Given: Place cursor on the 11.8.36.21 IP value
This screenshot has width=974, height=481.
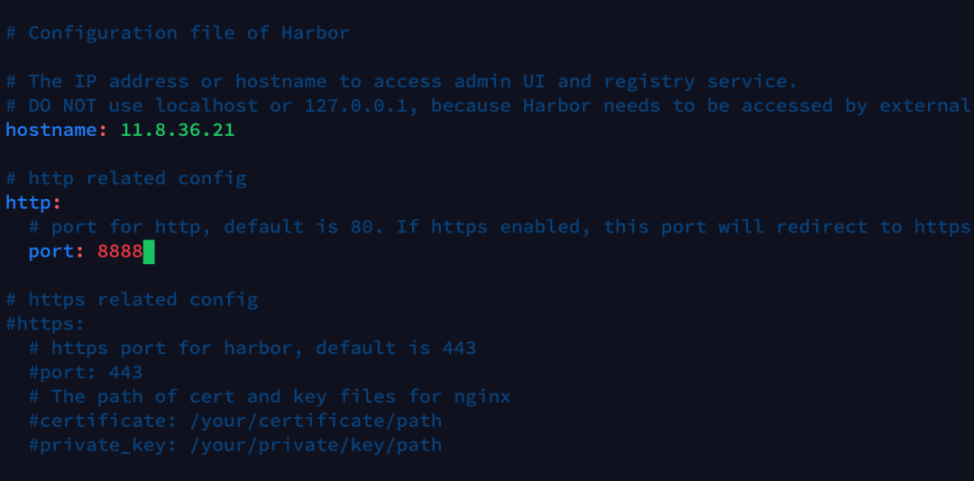Looking at the screenshot, I should pos(177,130).
